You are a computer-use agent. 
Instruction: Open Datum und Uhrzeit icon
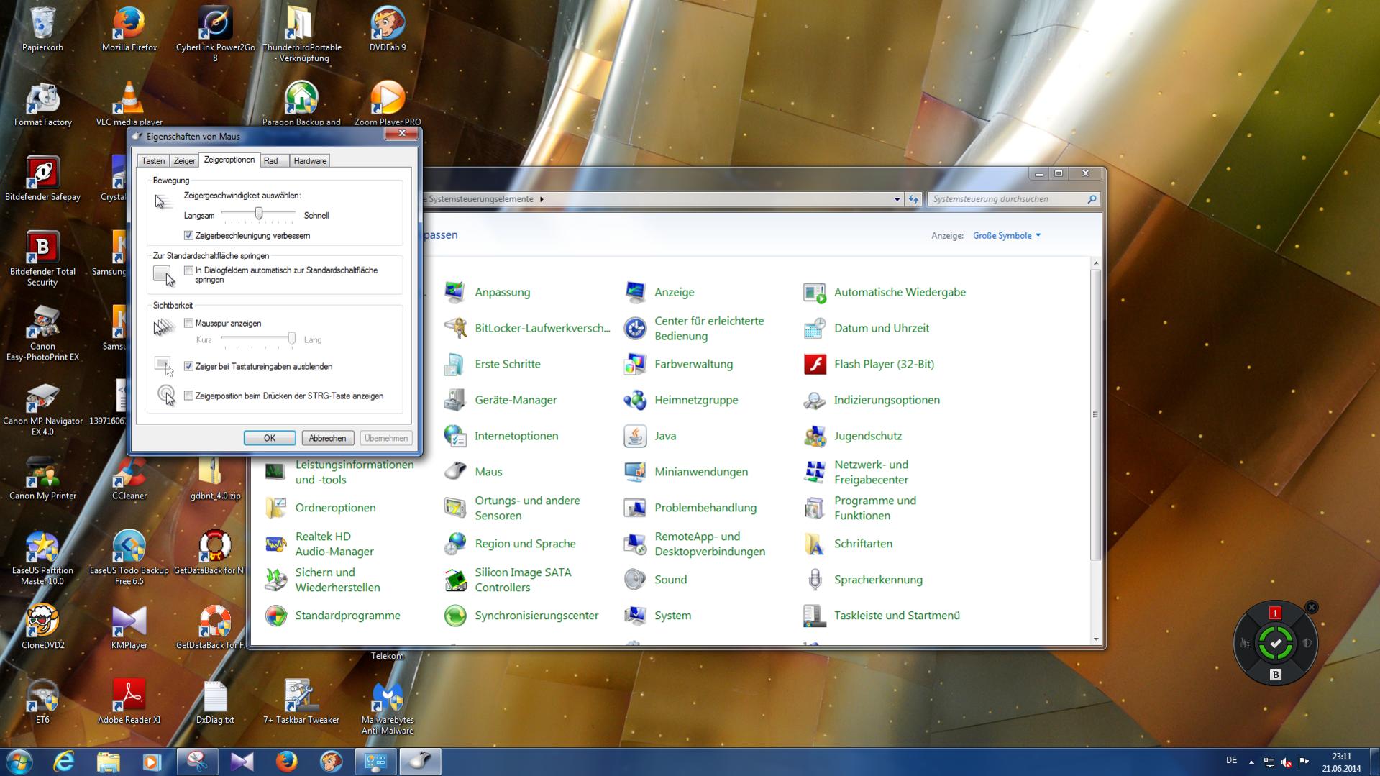866,328
